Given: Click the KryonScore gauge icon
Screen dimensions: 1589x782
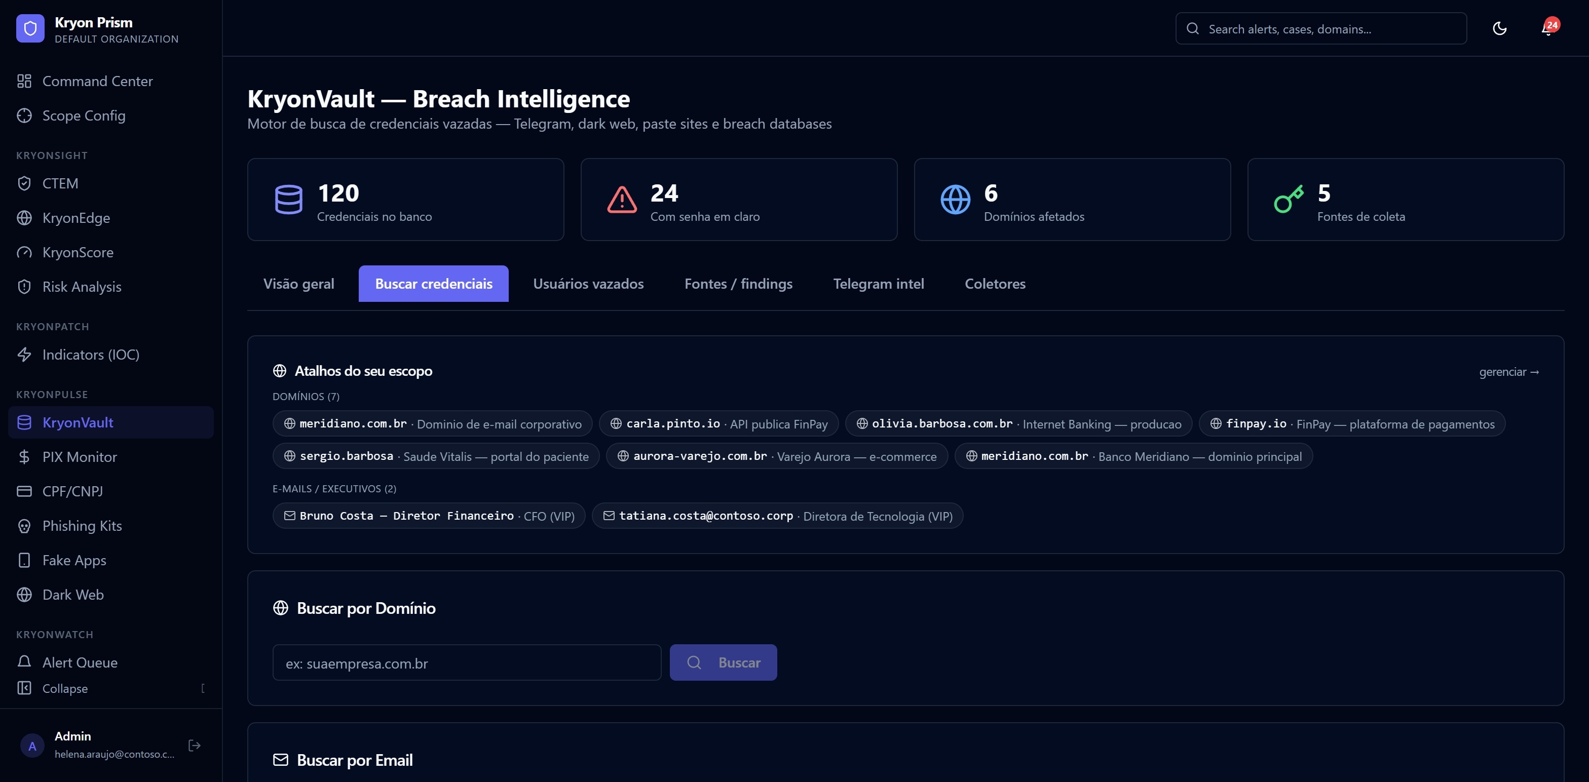Looking at the screenshot, I should coord(24,253).
